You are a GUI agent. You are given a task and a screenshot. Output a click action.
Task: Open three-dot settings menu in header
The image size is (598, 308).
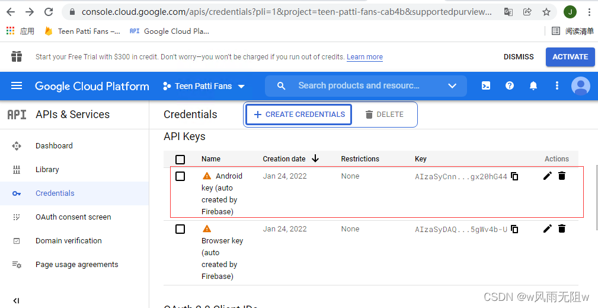pyautogui.click(x=557, y=86)
